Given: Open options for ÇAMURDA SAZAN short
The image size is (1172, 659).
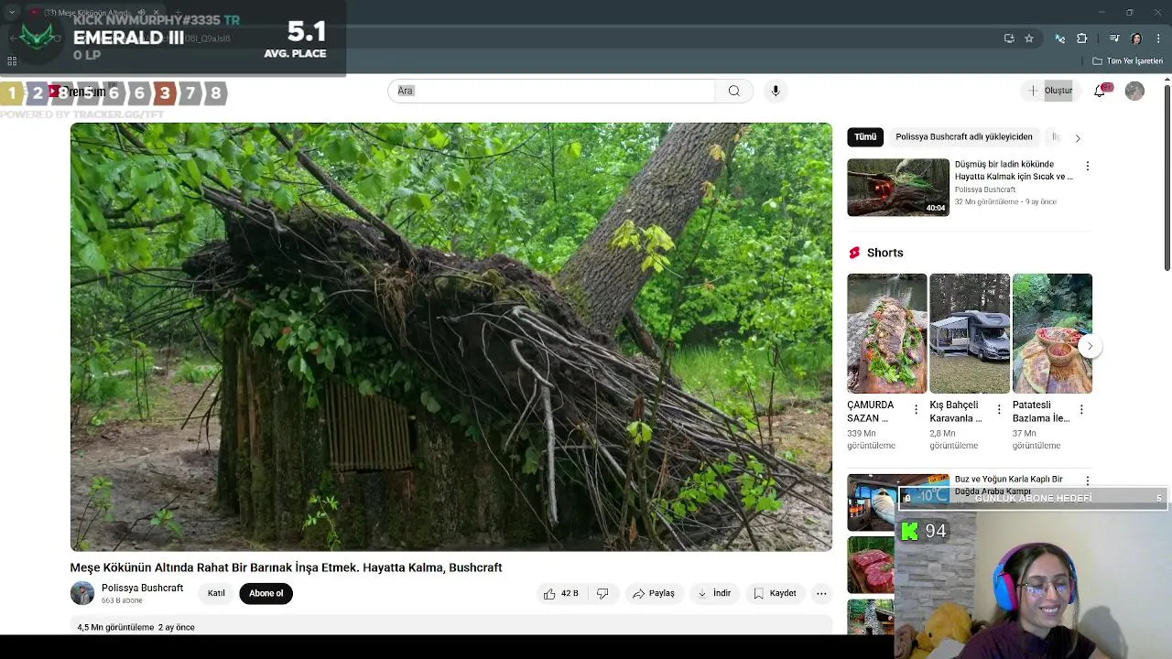Looking at the screenshot, I should coord(916,409).
